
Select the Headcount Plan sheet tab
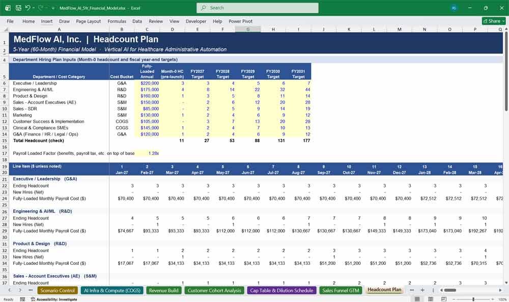(384, 290)
